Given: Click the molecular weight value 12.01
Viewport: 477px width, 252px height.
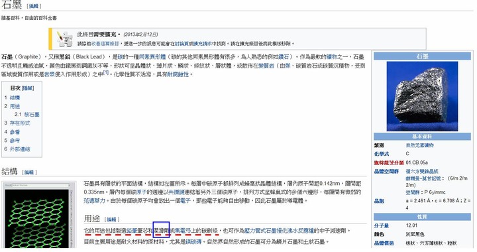Looking at the screenshot, I should (411, 225).
